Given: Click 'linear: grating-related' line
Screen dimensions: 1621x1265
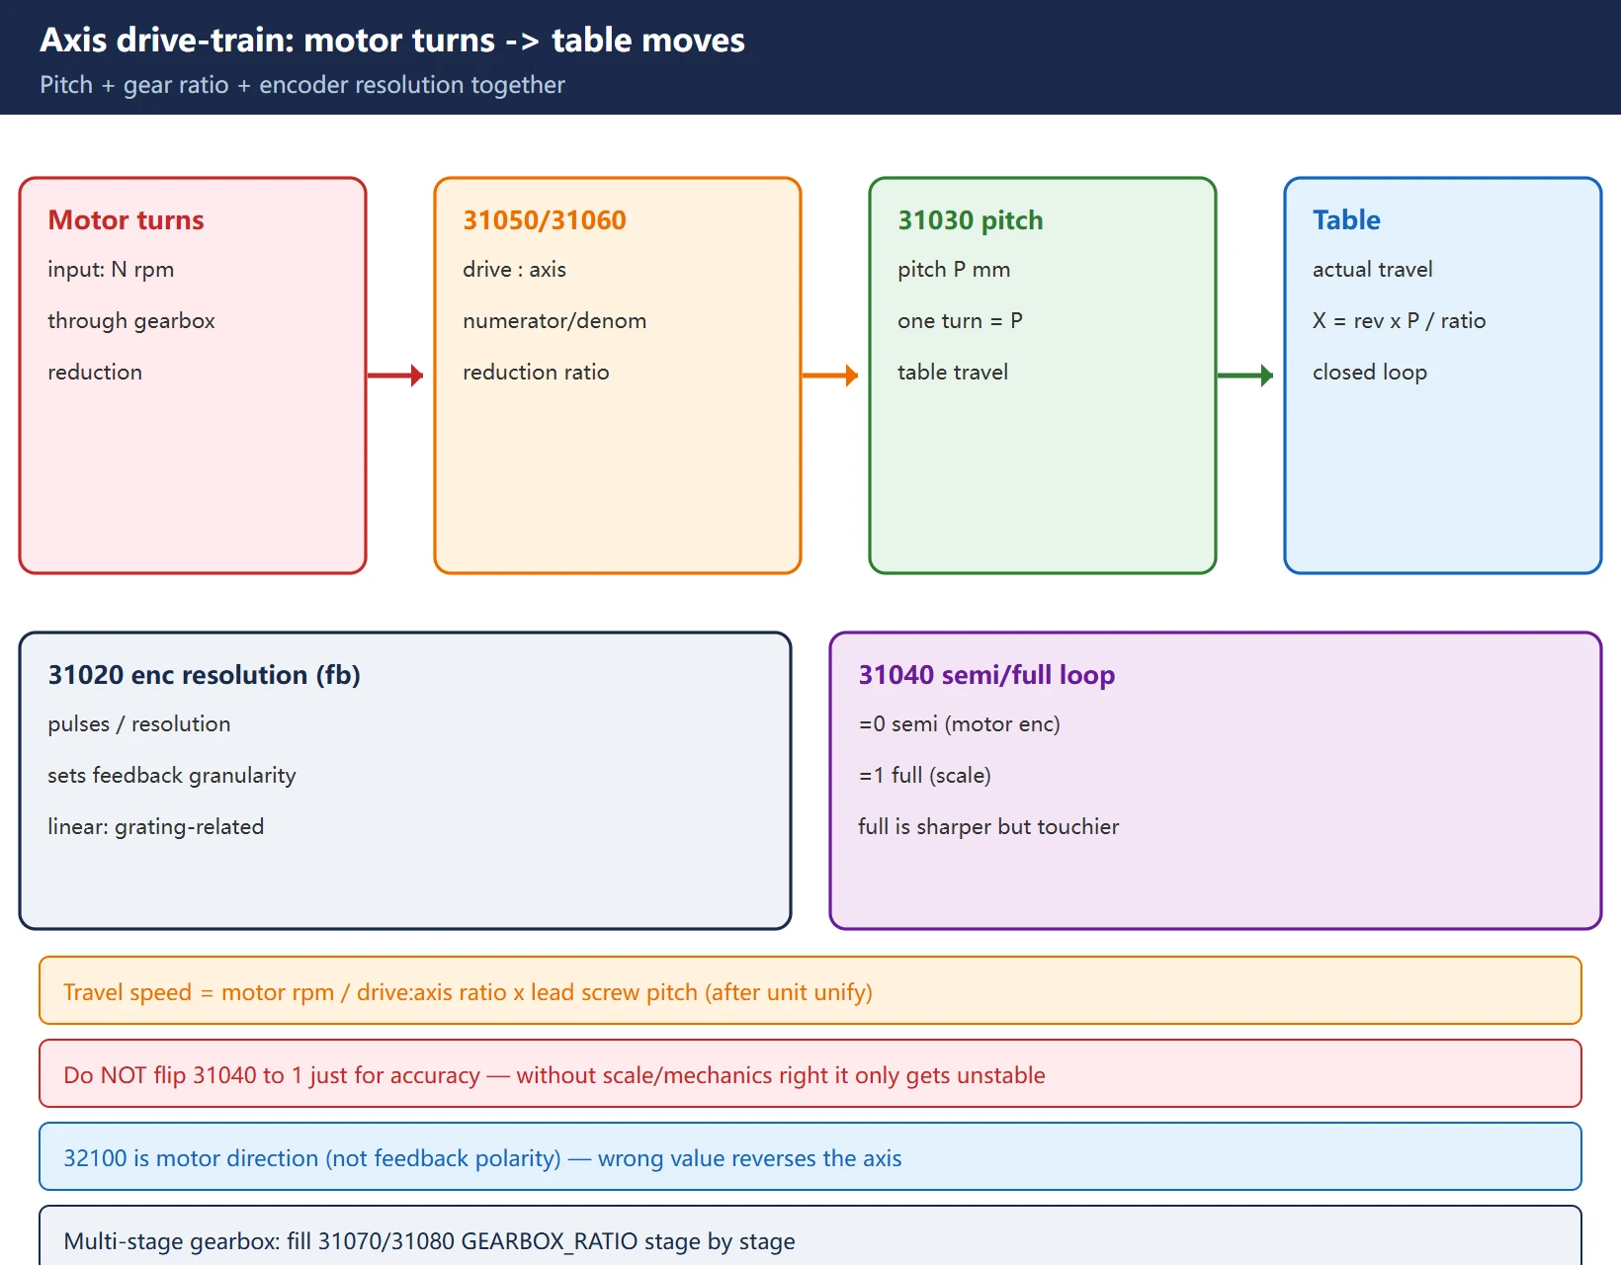Looking at the screenshot, I should pos(156,826).
